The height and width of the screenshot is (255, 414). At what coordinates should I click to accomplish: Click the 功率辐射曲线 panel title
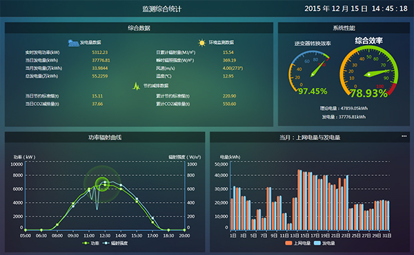[x=105, y=137]
